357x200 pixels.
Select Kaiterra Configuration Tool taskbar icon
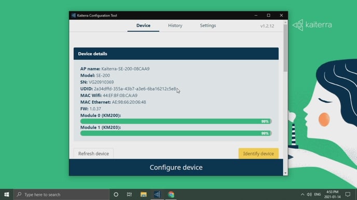[x=157, y=194]
